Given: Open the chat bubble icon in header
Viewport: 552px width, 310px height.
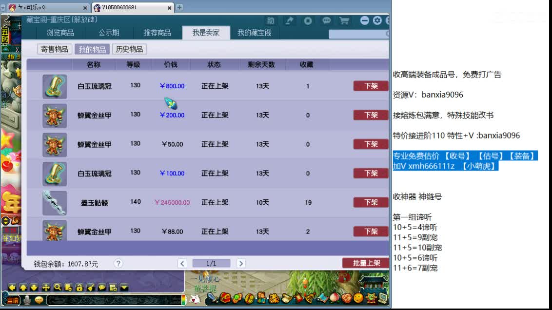Looking at the screenshot, I should tap(326, 21).
